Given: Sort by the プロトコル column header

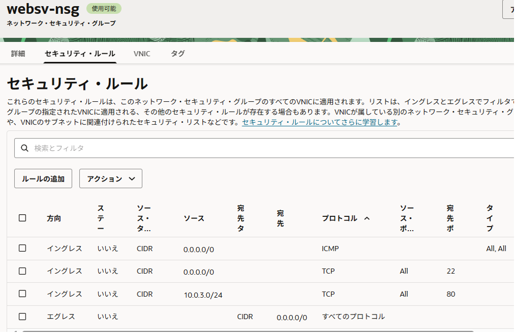Looking at the screenshot, I should click(340, 218).
